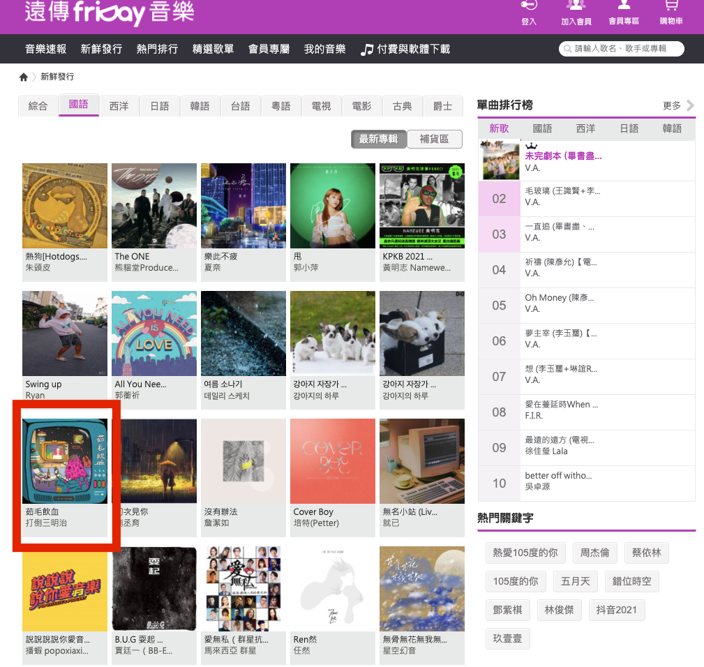Viewport: 704px width, 667px height.
Task: Toggle to 最新專輯 view
Action: click(378, 139)
